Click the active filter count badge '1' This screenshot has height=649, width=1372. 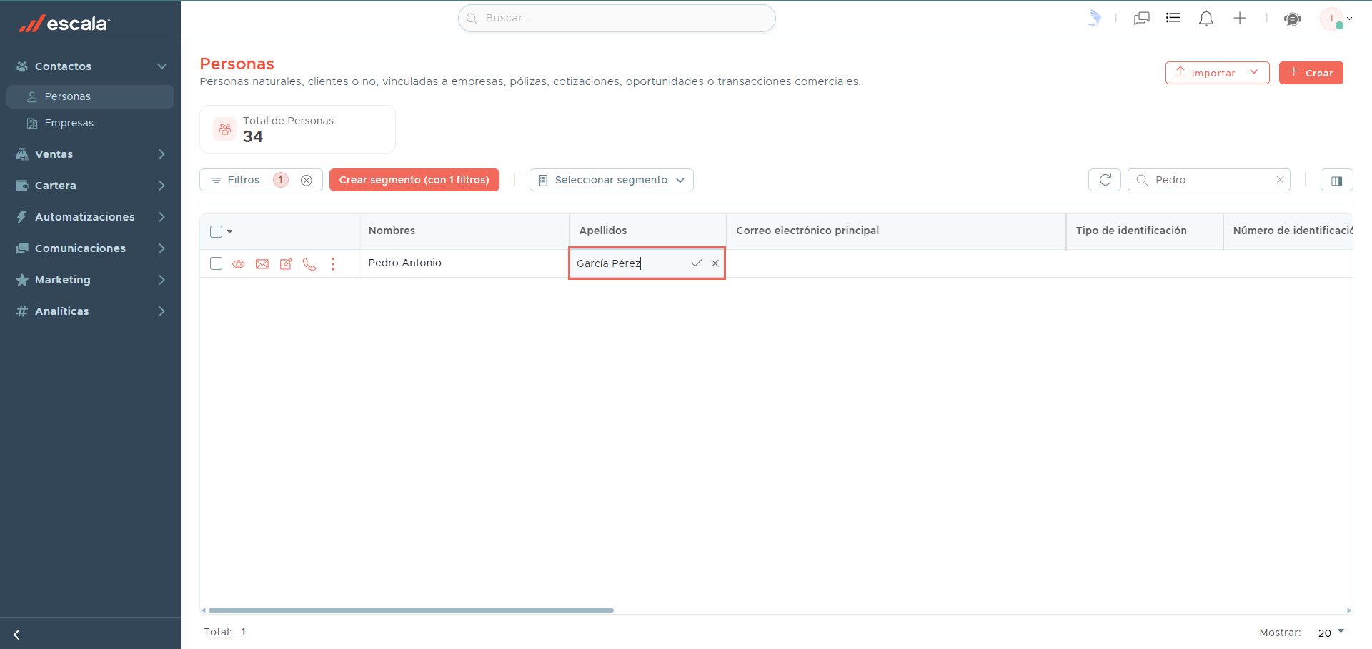281,180
